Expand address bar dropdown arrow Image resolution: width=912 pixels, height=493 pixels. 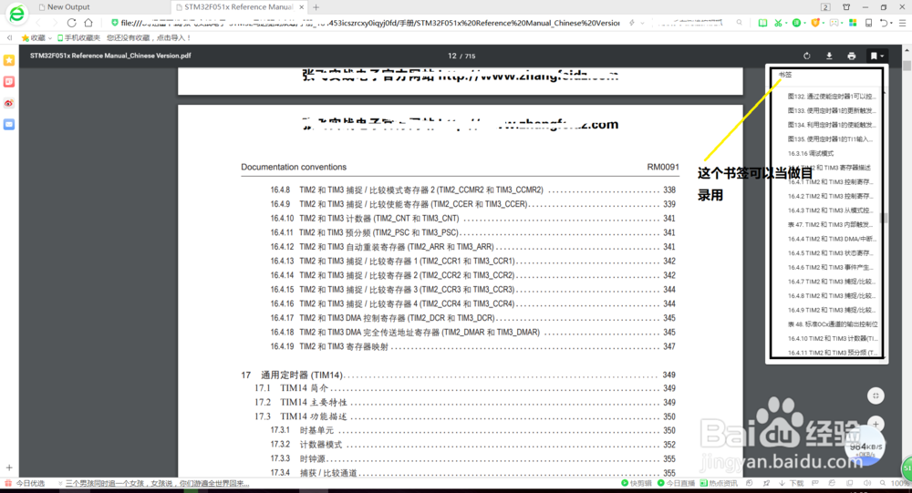point(643,23)
